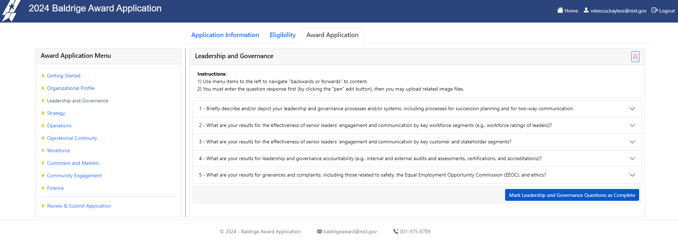Screen dimensions: 678x250
Task: Open the PDF export icon
Action: coord(635,57)
